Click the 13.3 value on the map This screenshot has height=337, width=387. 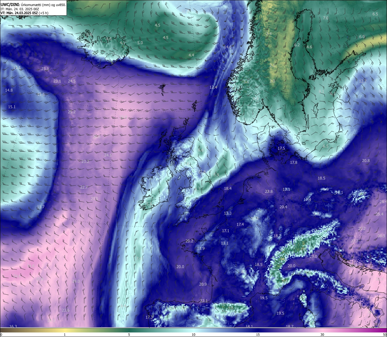(228, 213)
